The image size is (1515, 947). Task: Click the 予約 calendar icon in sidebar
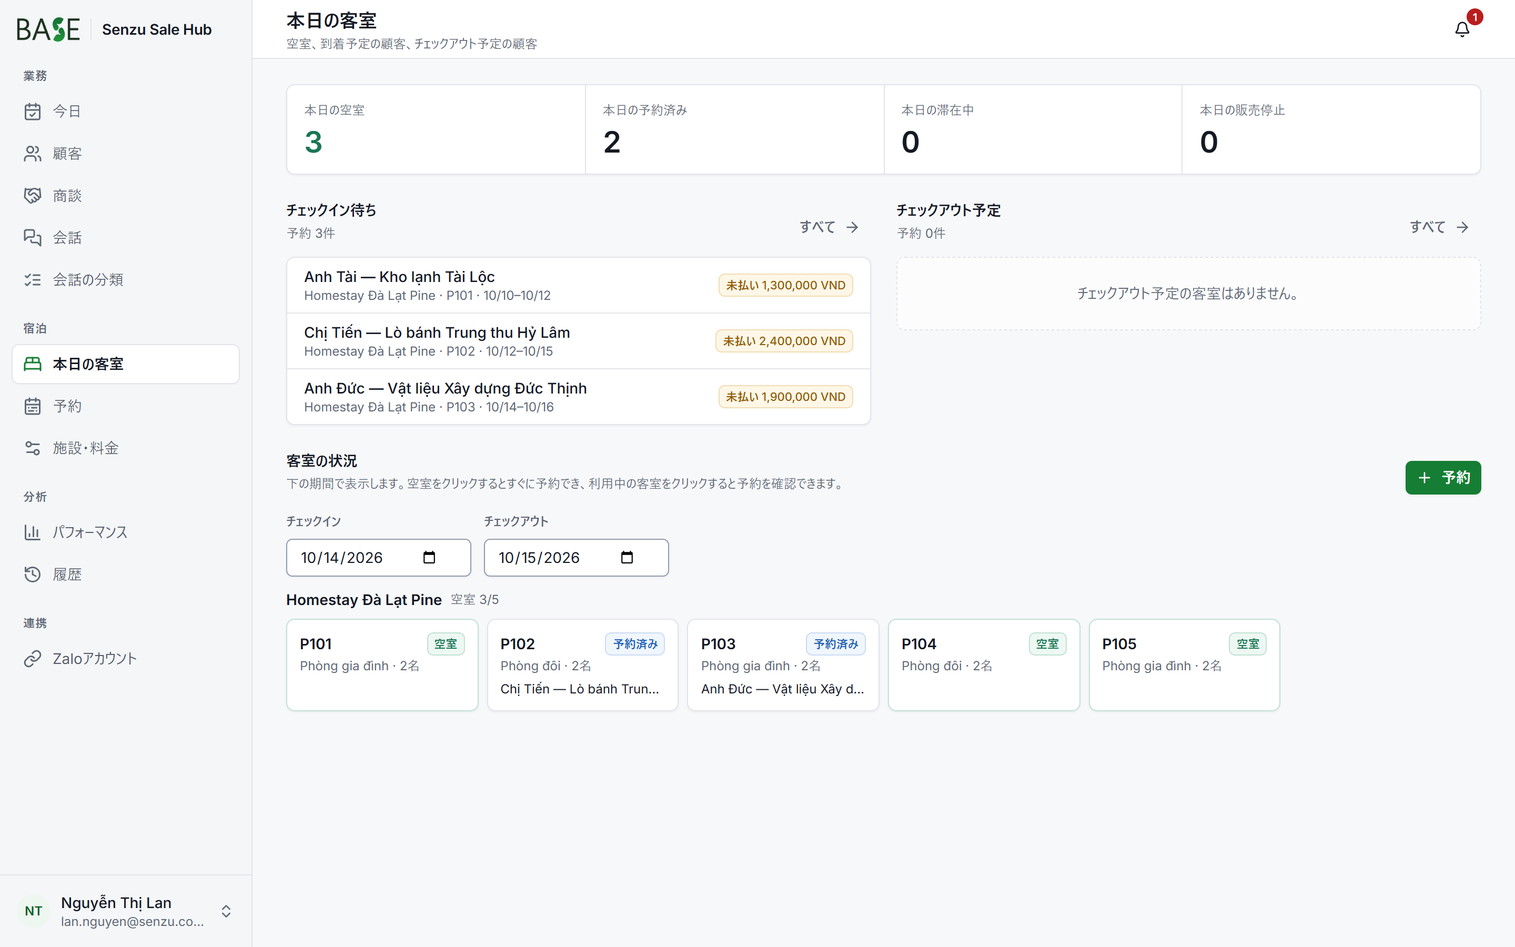click(33, 406)
